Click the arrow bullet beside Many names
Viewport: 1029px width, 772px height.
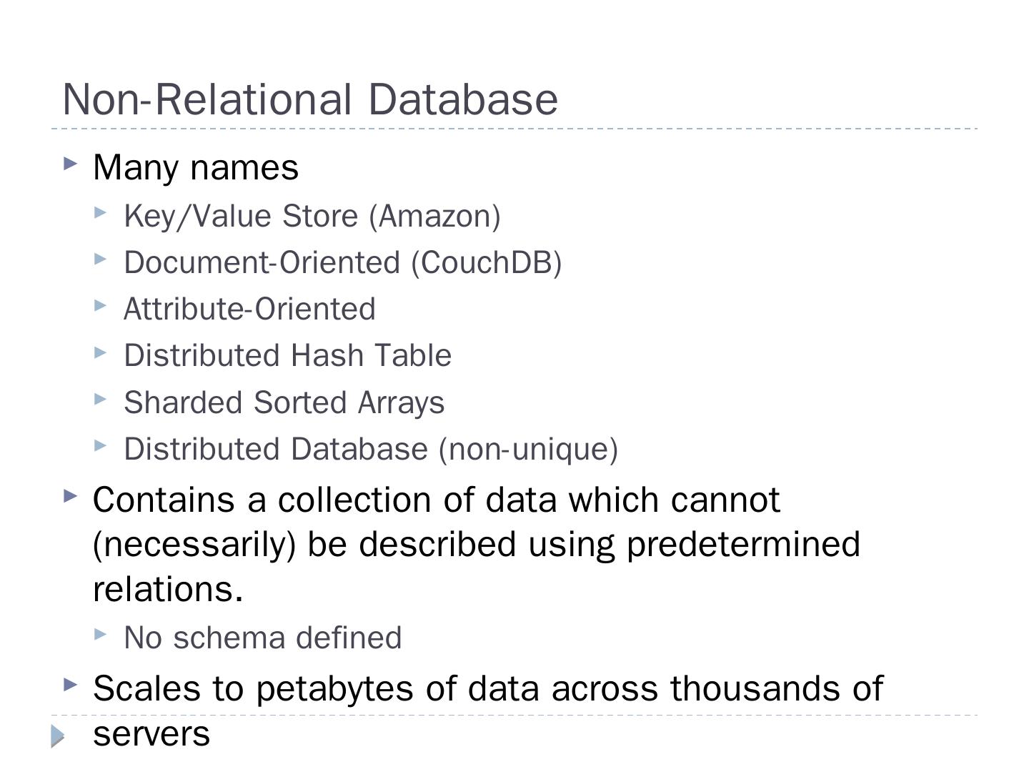[x=70, y=164]
